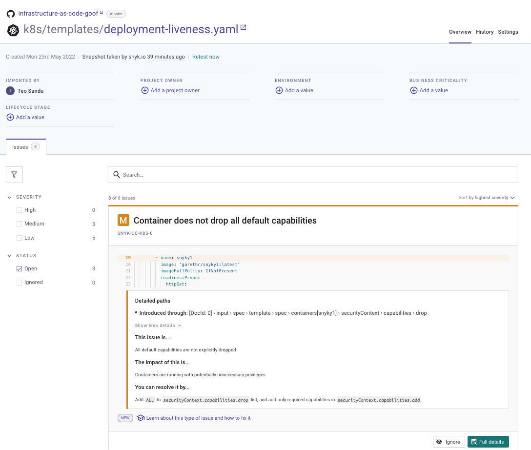The image size is (531, 450).
Task: Switch to the History tab
Action: tap(485, 32)
